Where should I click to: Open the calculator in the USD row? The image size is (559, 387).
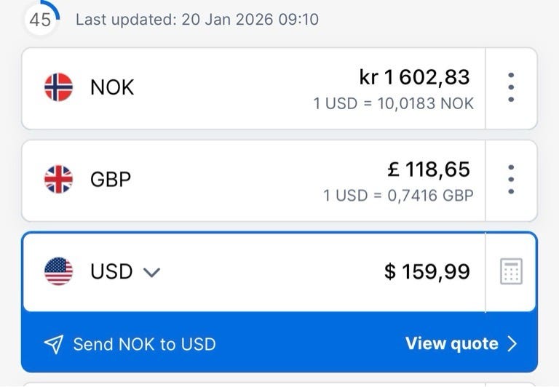(x=511, y=271)
